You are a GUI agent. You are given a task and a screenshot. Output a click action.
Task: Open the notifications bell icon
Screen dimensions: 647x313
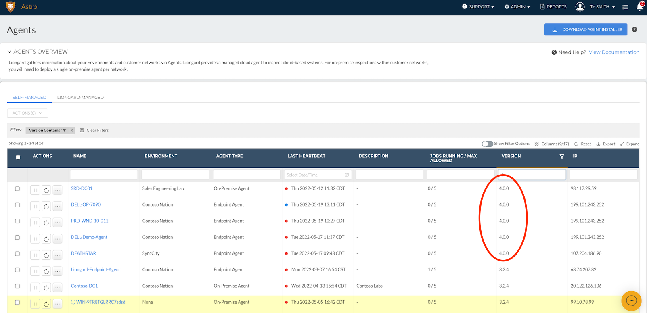(x=640, y=7)
